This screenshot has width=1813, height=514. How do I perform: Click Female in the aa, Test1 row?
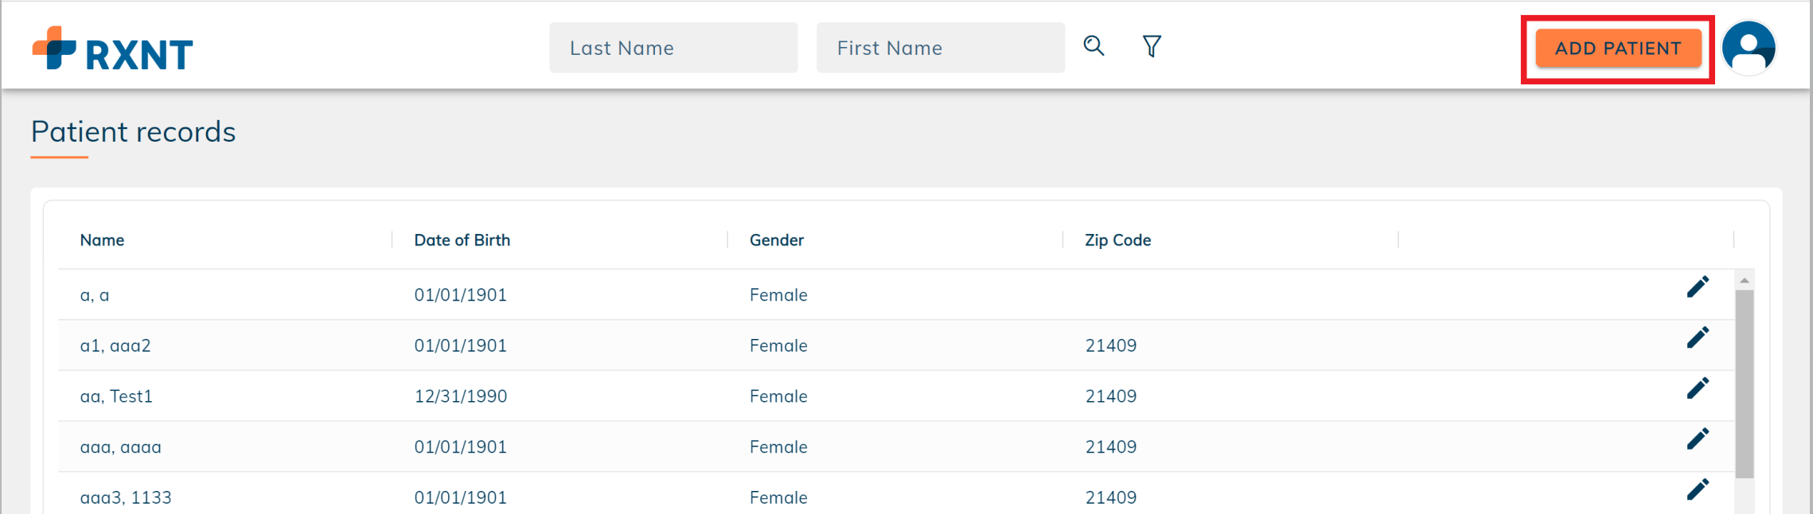(x=778, y=396)
